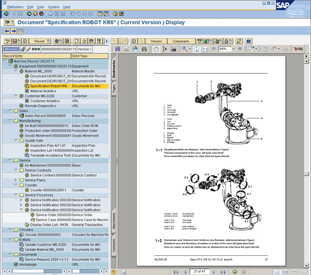Expand the Service Plans folder
311x275 pixels.
16,180
